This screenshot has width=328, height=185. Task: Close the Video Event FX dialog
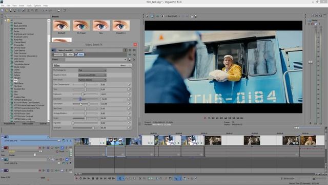coord(135,45)
